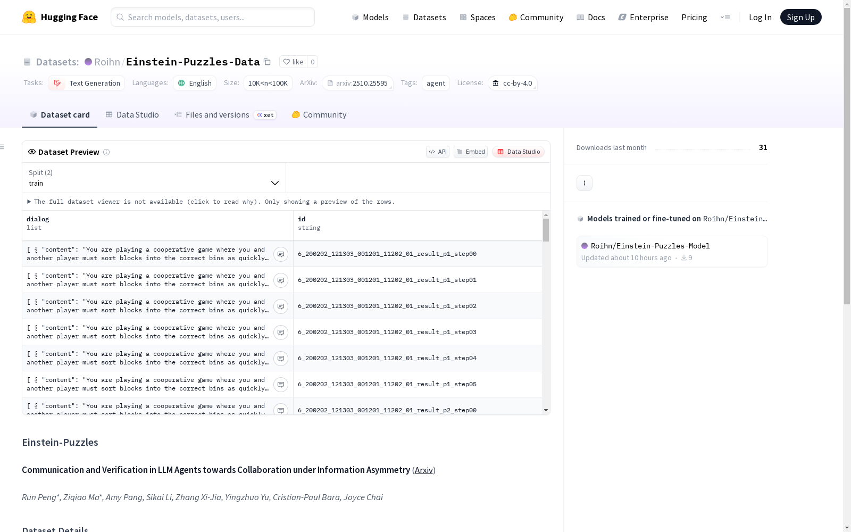
Task: Select the id cell ending result_p1_step05
Action: [x=418, y=385]
